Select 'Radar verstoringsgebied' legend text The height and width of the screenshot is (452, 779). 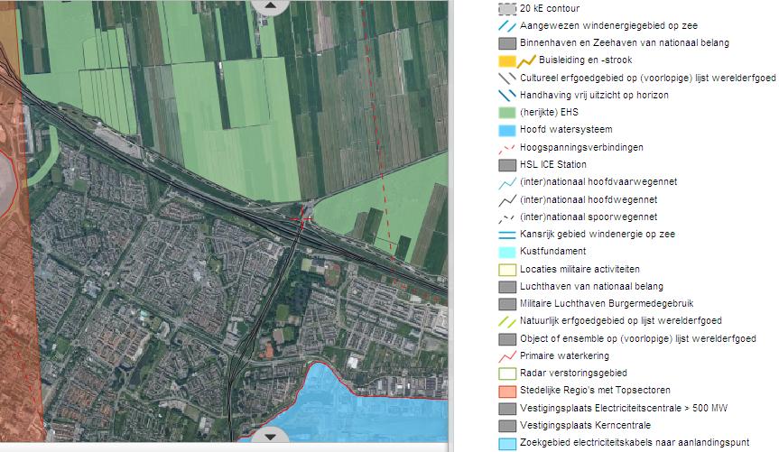tap(573, 373)
